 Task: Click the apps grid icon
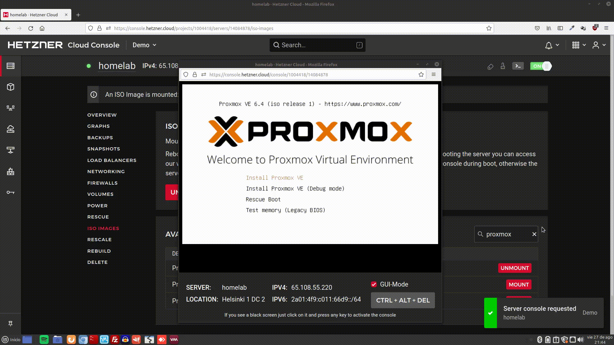(576, 45)
